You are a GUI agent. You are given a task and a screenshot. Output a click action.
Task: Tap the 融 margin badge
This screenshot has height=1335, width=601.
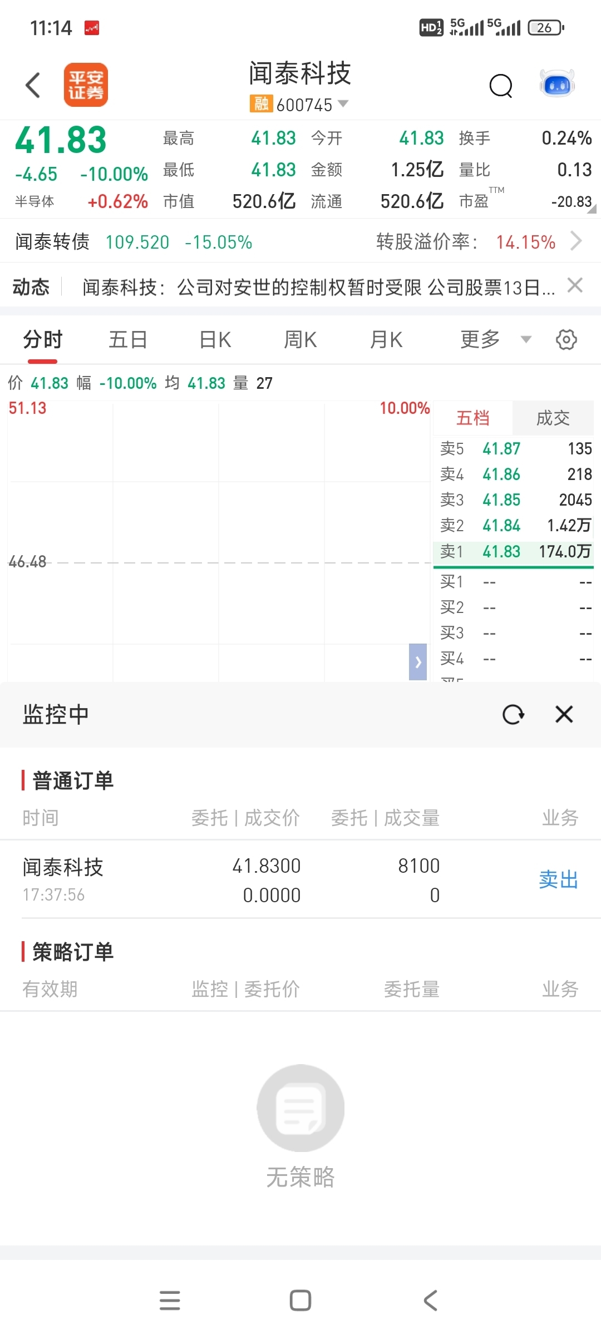[261, 104]
